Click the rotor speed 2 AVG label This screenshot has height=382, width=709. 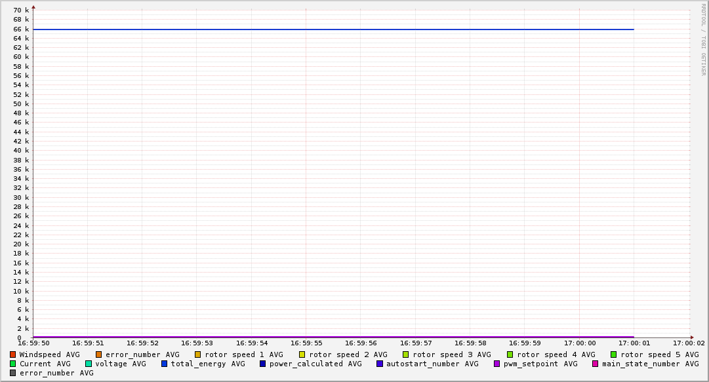pos(348,354)
